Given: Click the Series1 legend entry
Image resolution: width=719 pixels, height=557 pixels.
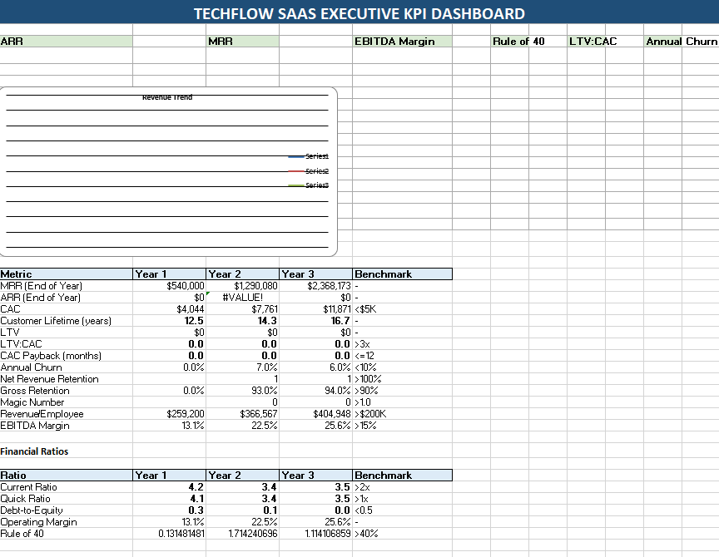Looking at the screenshot, I should tap(309, 156).
